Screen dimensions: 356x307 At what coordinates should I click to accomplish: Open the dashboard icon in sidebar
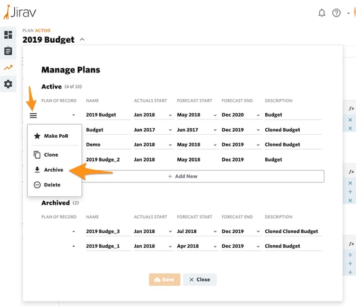(x=8, y=35)
